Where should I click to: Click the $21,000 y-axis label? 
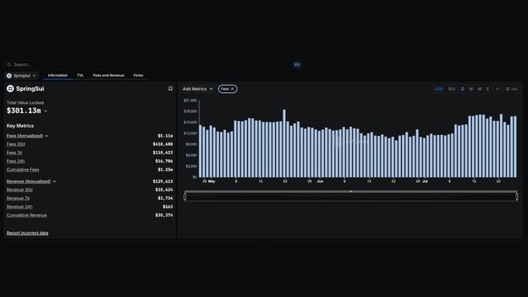pos(190,101)
